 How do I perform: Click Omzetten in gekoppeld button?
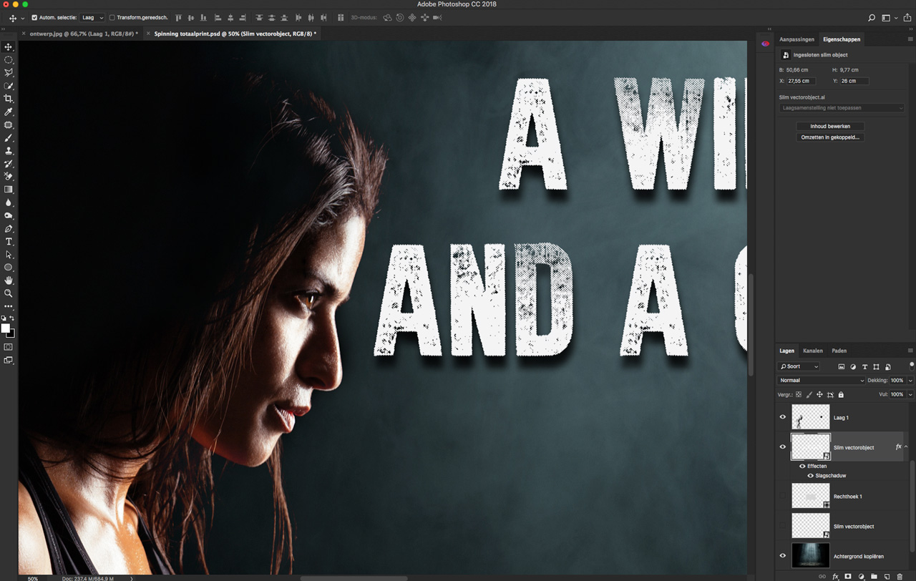(x=830, y=137)
